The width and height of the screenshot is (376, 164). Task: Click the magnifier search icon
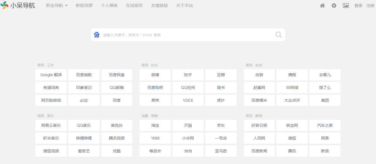pyautogui.click(x=279, y=35)
